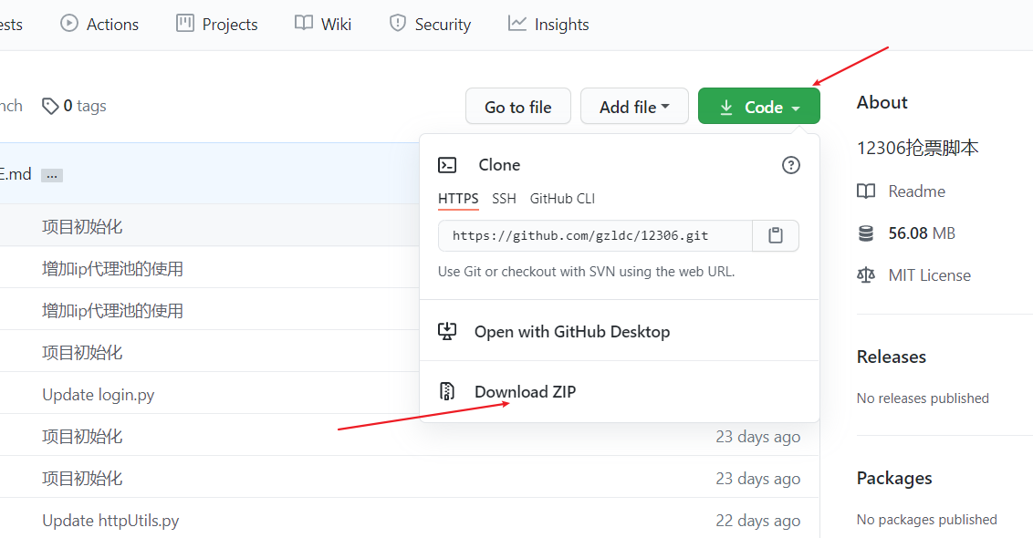
Task: Switch to the SSH clone tab
Action: tap(504, 199)
